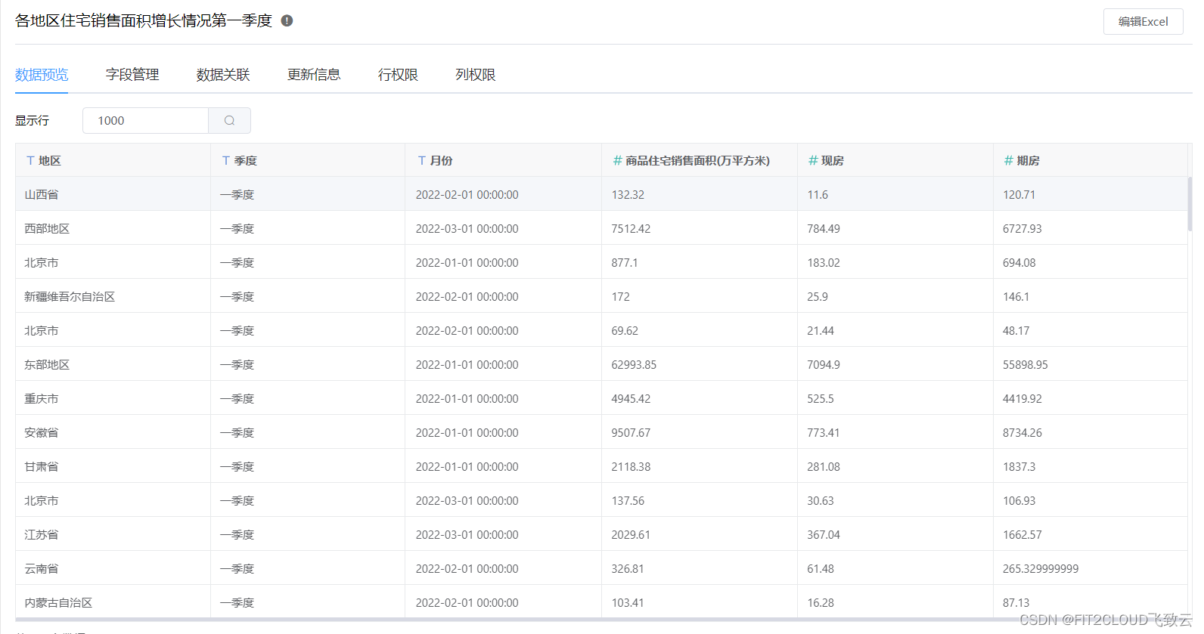Select the 地区 column header text
The image size is (1204, 634).
[50, 160]
